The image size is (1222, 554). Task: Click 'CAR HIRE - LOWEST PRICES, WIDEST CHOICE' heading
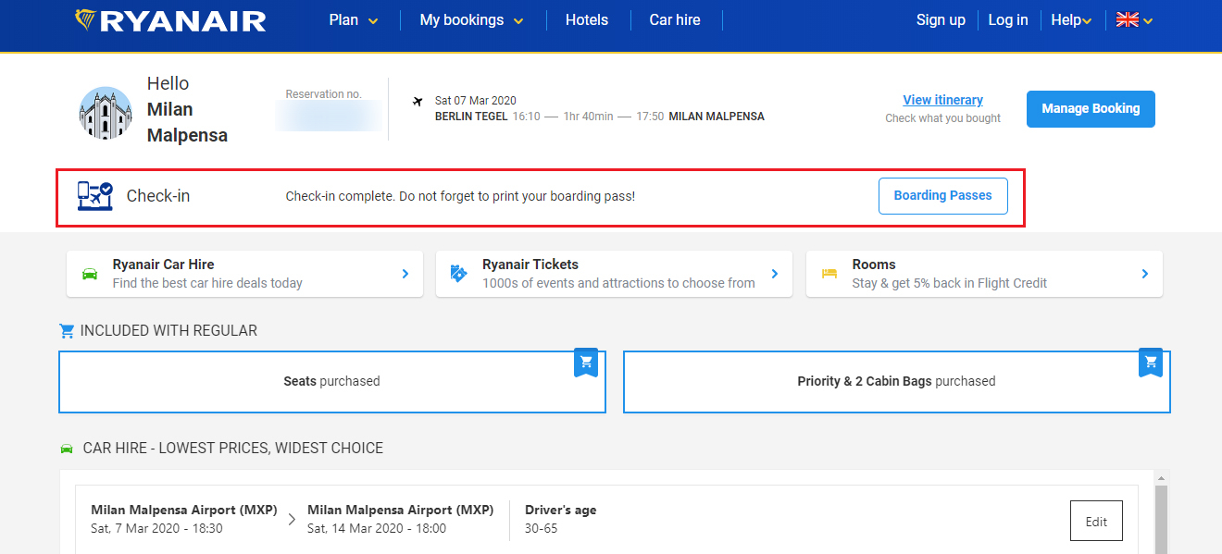[x=233, y=449]
